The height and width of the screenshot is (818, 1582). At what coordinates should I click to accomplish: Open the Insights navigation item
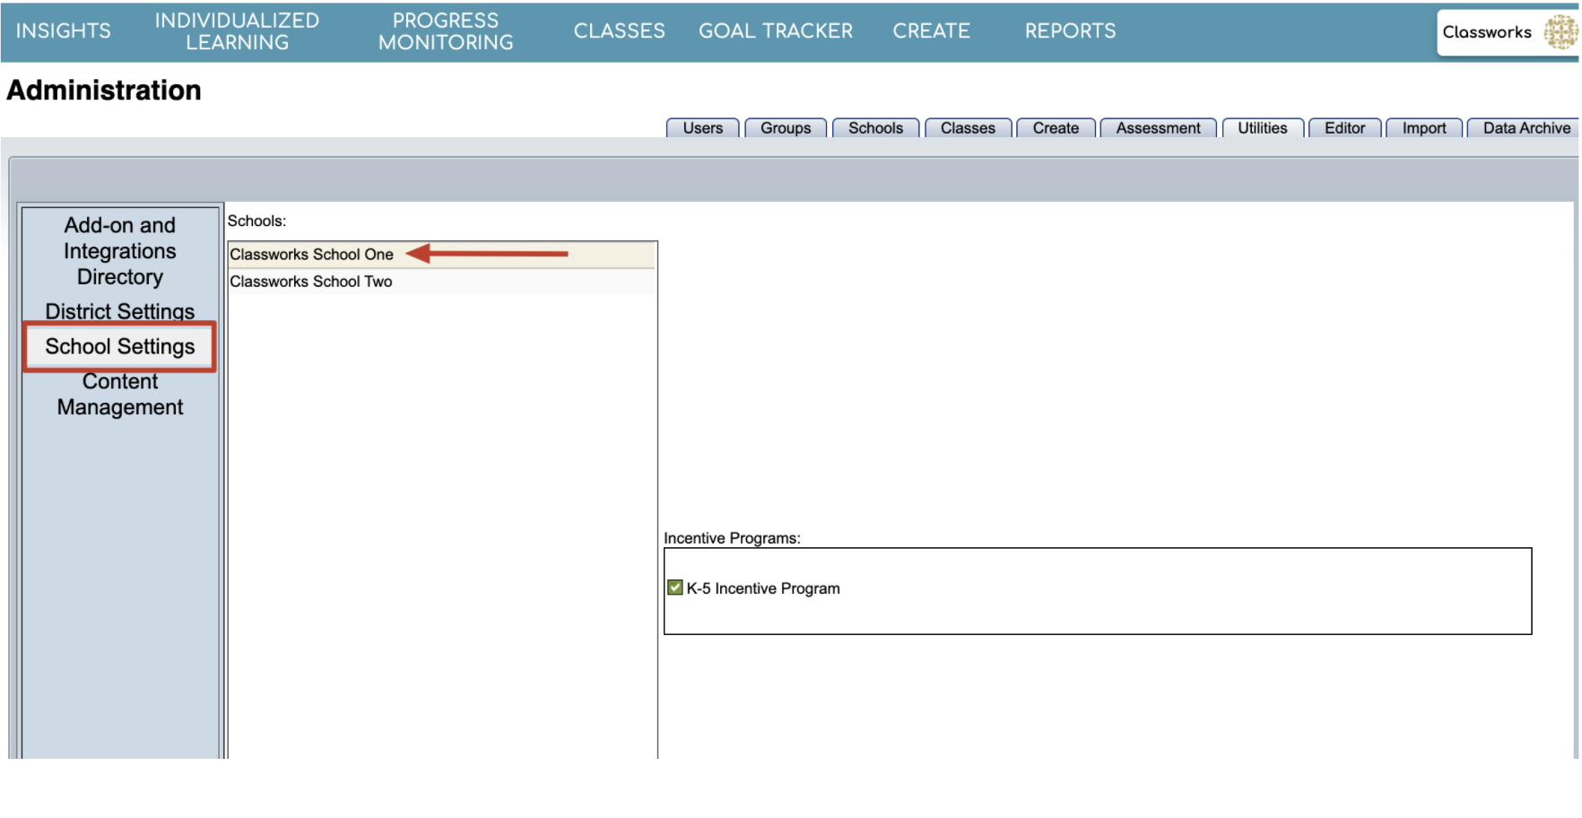[x=63, y=31]
